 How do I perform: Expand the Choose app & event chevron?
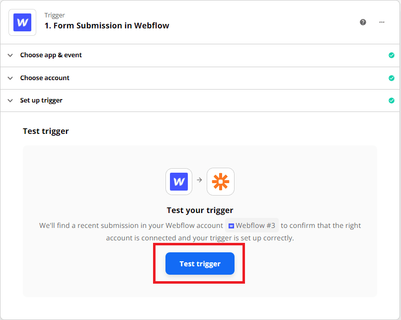pos(10,55)
